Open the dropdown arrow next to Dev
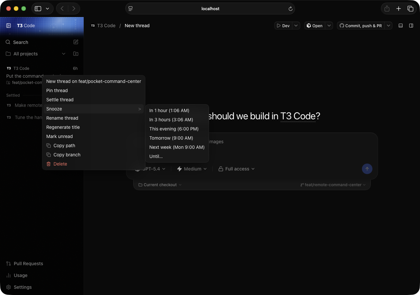The width and height of the screenshot is (420, 295). 296,26
